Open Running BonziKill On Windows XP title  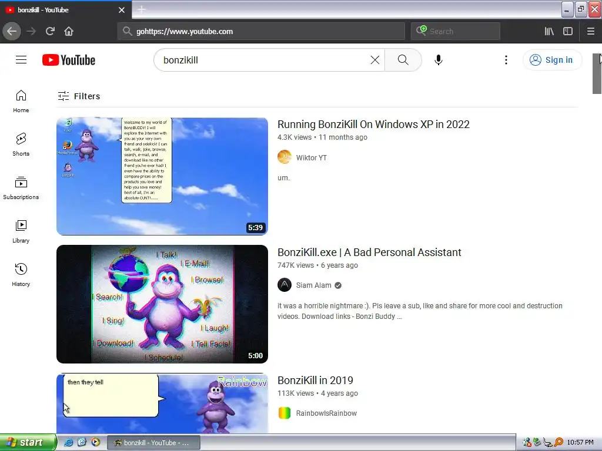pos(373,124)
